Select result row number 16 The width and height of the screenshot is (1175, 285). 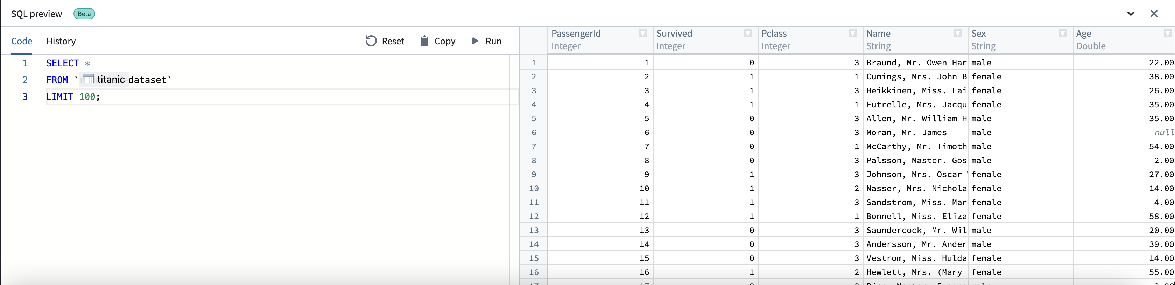point(534,272)
